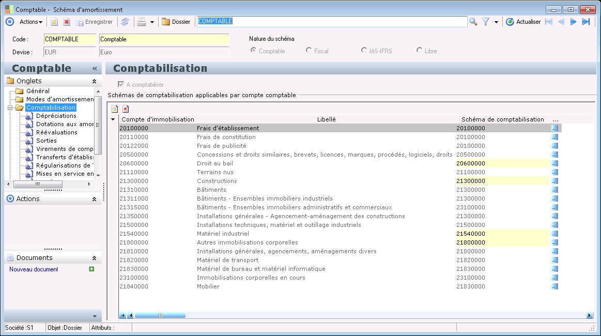Screen dimensions: 601x336
Task: Select the Fiscal radio button
Action: point(309,51)
